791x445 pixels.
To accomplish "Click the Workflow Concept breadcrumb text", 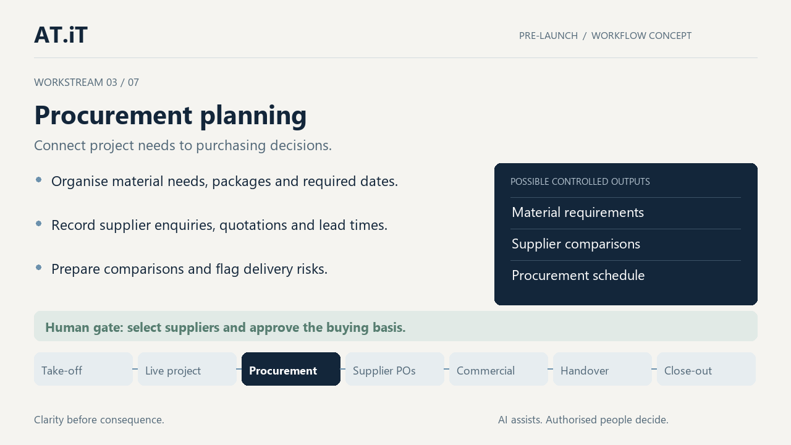I will coord(641,36).
